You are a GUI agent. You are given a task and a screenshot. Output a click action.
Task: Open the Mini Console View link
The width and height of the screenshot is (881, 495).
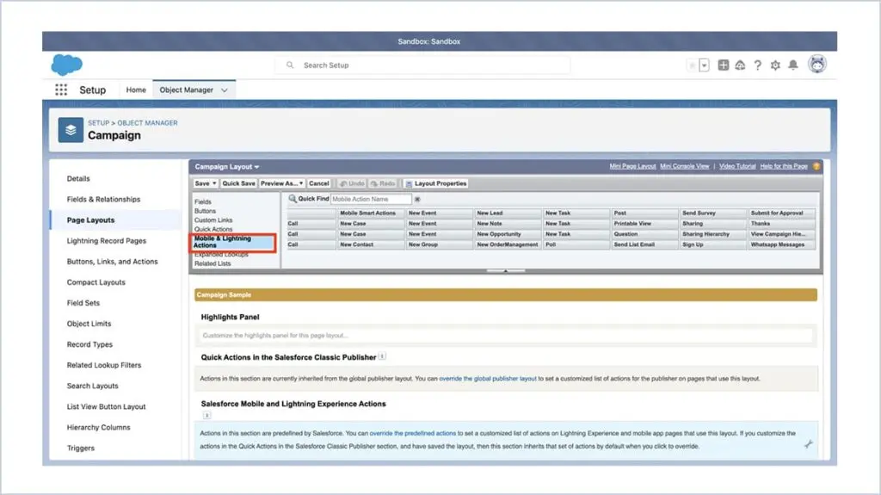point(684,166)
